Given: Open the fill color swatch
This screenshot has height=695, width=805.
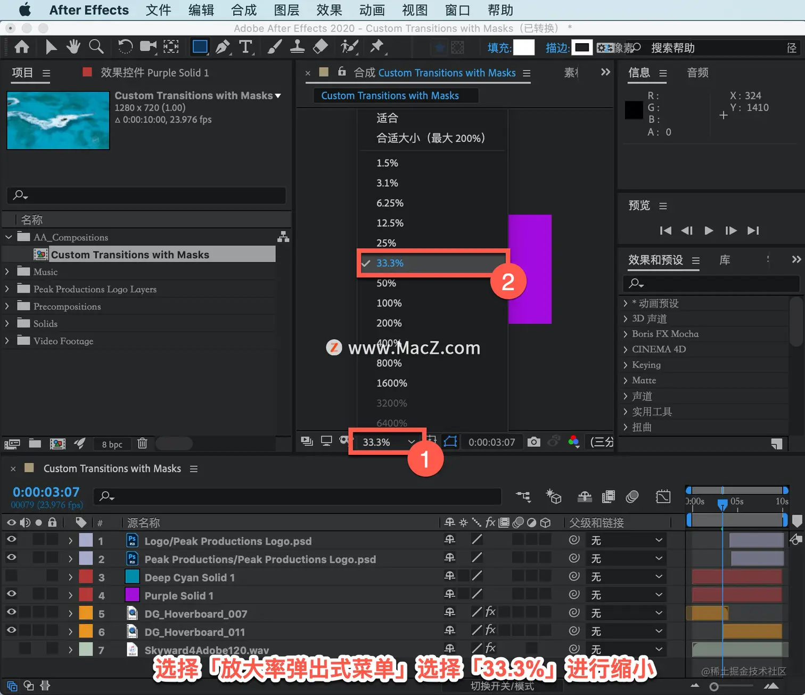Looking at the screenshot, I should tap(523, 47).
